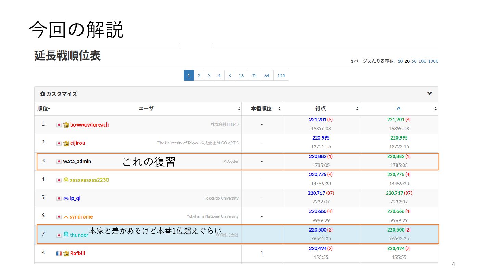
Task: Open thunder's user profile
Action: click(79, 235)
